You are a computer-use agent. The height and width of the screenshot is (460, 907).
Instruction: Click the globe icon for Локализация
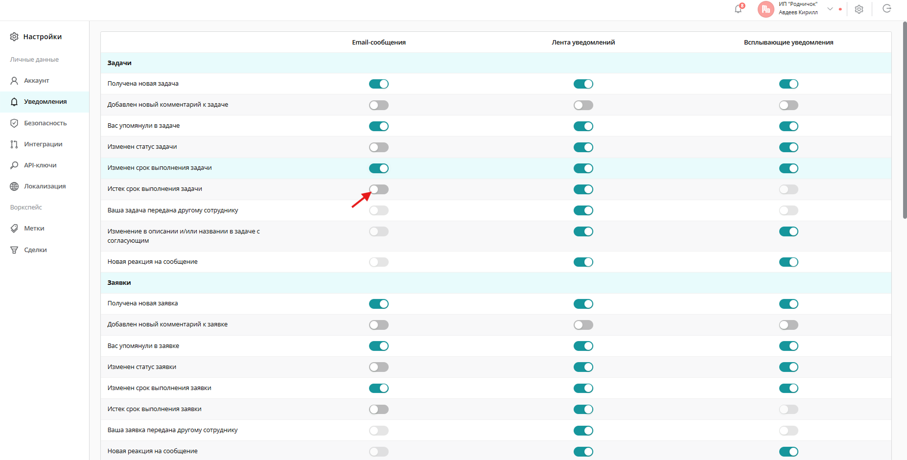coord(14,186)
